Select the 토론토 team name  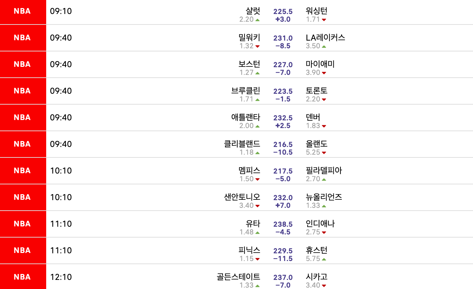(x=317, y=91)
